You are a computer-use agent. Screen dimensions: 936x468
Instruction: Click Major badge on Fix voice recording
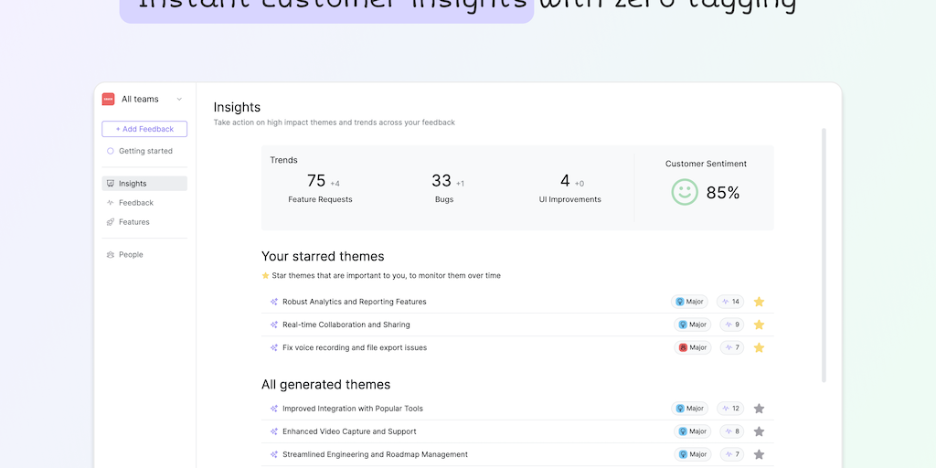[693, 347]
